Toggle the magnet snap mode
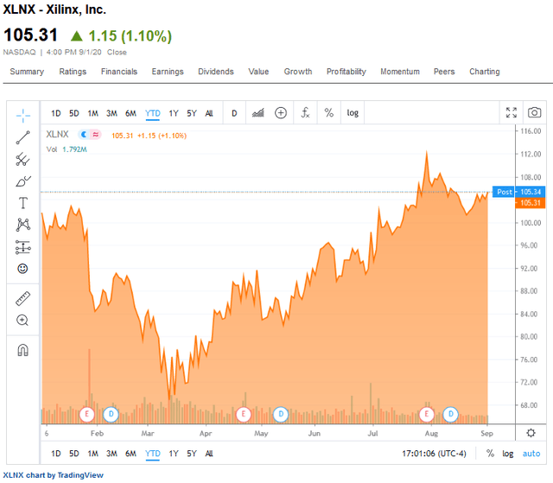Viewport: 553px width, 483px height. [x=22, y=350]
